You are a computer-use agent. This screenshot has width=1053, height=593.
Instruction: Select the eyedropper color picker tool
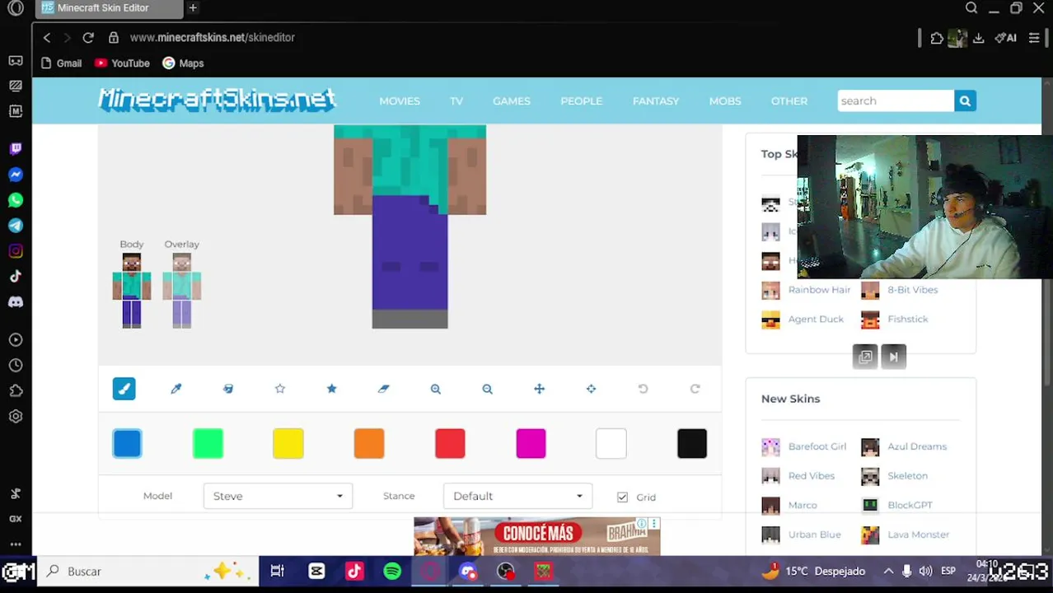pos(175,389)
